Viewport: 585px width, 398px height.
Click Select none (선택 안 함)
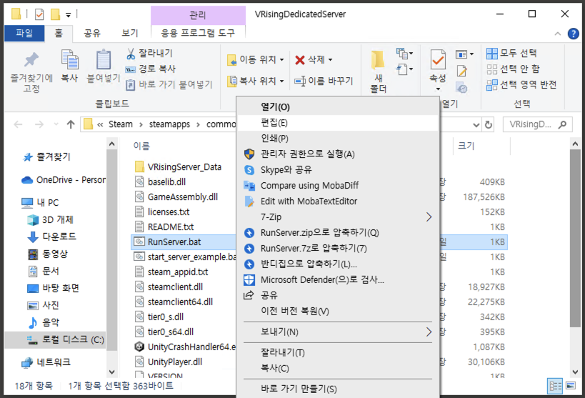pos(513,69)
